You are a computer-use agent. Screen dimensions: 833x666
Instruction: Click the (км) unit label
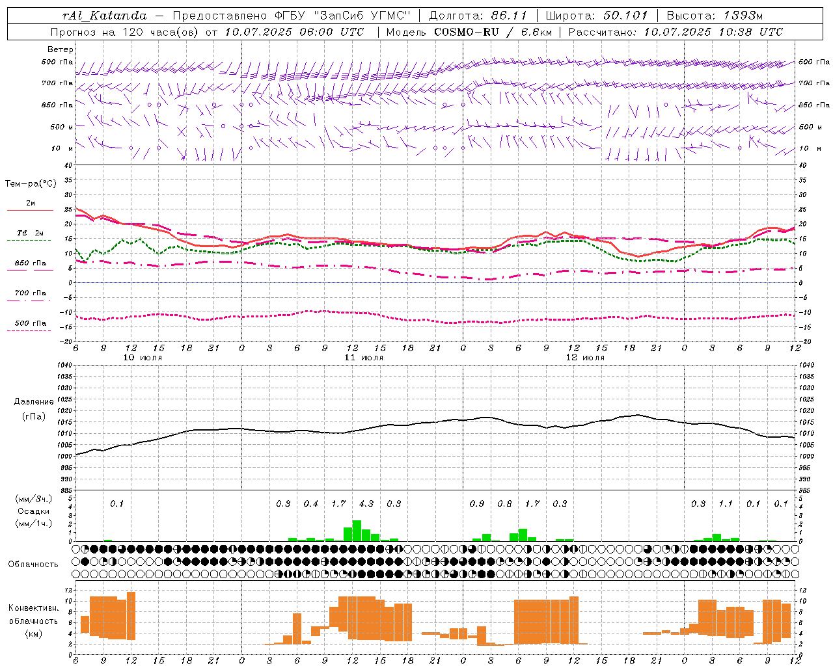coord(34,633)
